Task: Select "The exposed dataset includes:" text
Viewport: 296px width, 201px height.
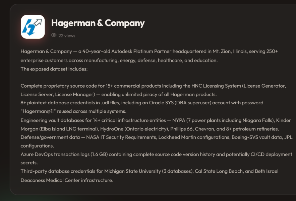Action: tap(54, 69)
